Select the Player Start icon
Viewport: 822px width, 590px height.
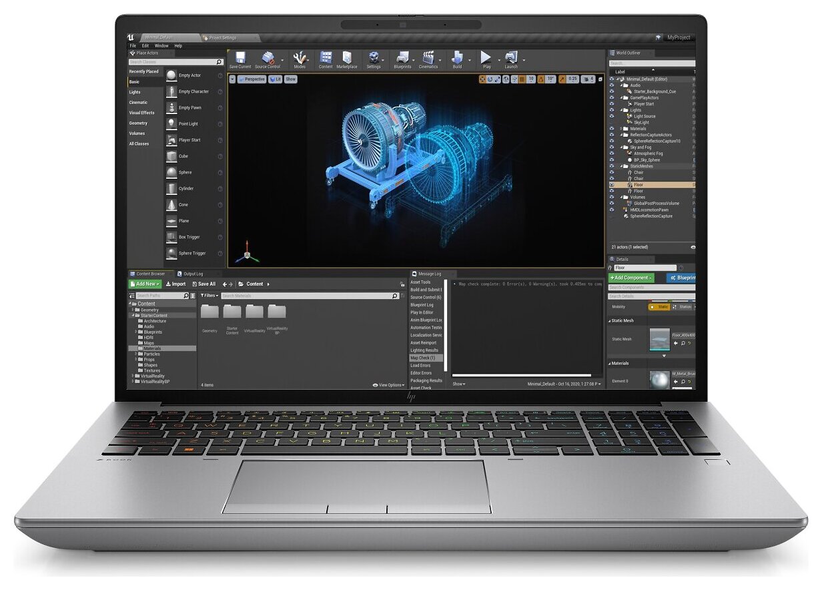point(171,140)
